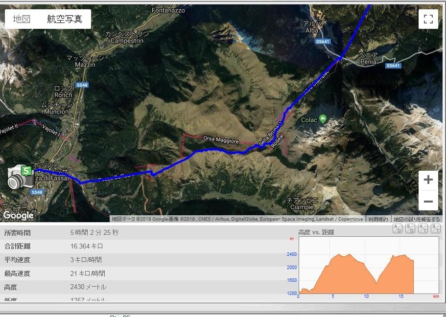The width and height of the screenshot is (446, 317).
Task: Select the 航空写真 satellite view
Action: pos(65,19)
